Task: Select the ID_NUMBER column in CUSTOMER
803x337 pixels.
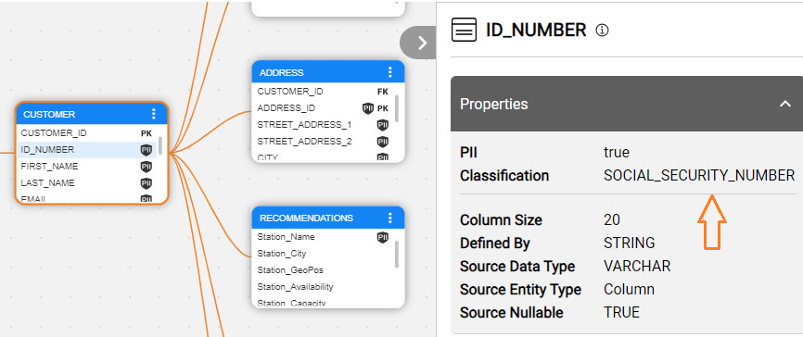Action: (87, 150)
